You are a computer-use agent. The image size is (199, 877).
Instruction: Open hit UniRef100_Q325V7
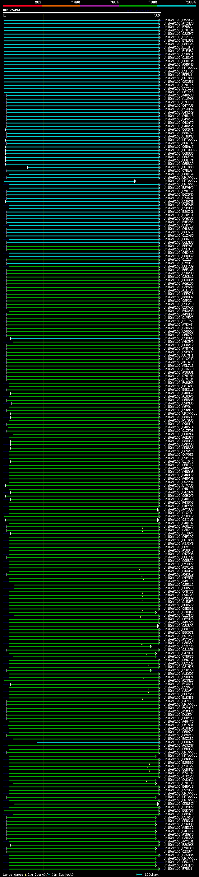coord(178,34)
